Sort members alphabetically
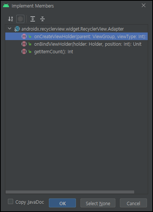 pyautogui.click(x=11, y=19)
